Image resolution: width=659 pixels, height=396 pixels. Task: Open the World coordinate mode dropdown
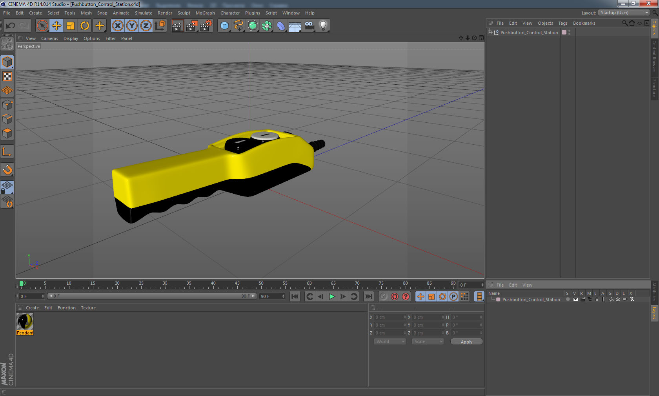(x=390, y=342)
